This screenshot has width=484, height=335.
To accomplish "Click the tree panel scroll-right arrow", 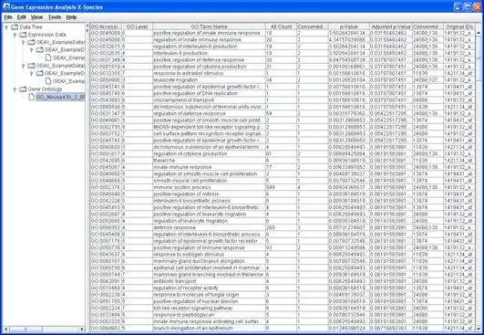I will (x=82, y=330).
